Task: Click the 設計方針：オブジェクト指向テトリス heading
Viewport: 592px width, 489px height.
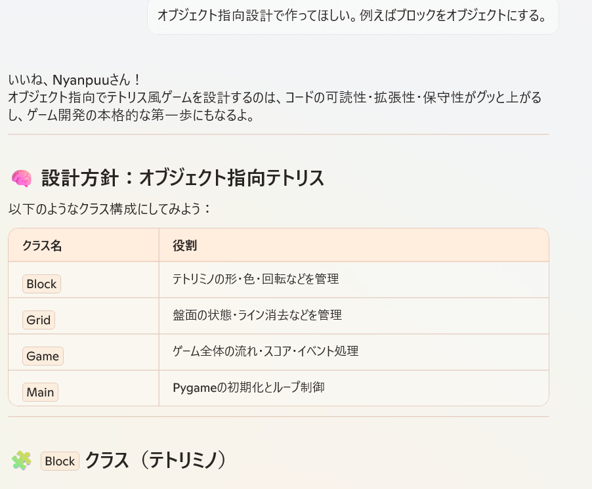Action: pos(182,178)
